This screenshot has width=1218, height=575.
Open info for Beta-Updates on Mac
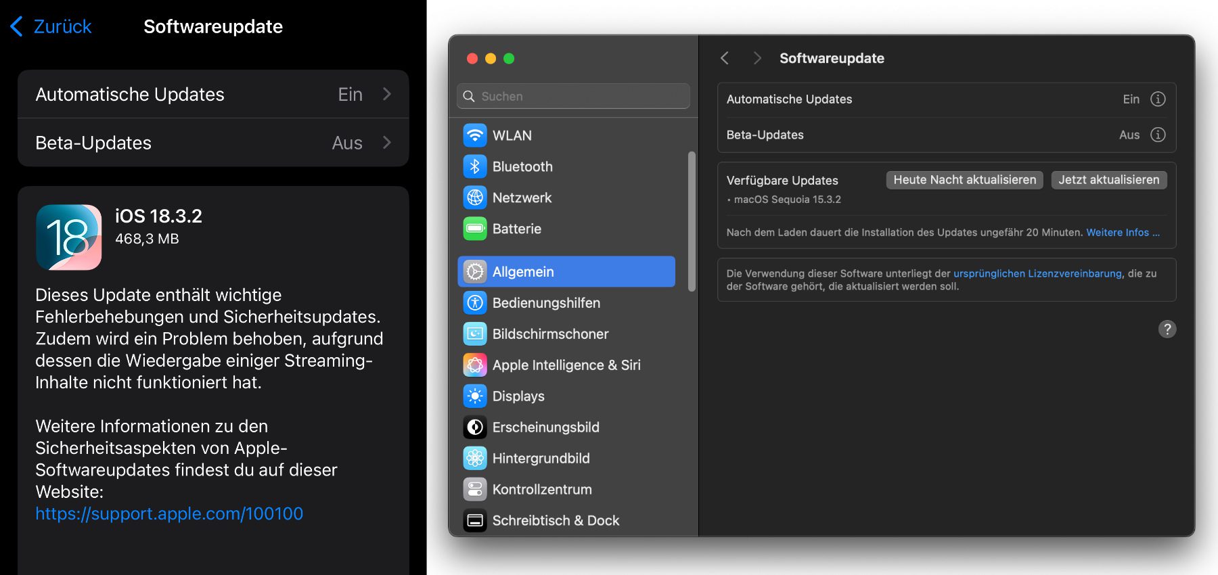coord(1158,135)
